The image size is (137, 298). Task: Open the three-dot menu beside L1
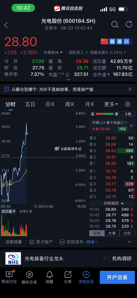[x=131, y=41]
